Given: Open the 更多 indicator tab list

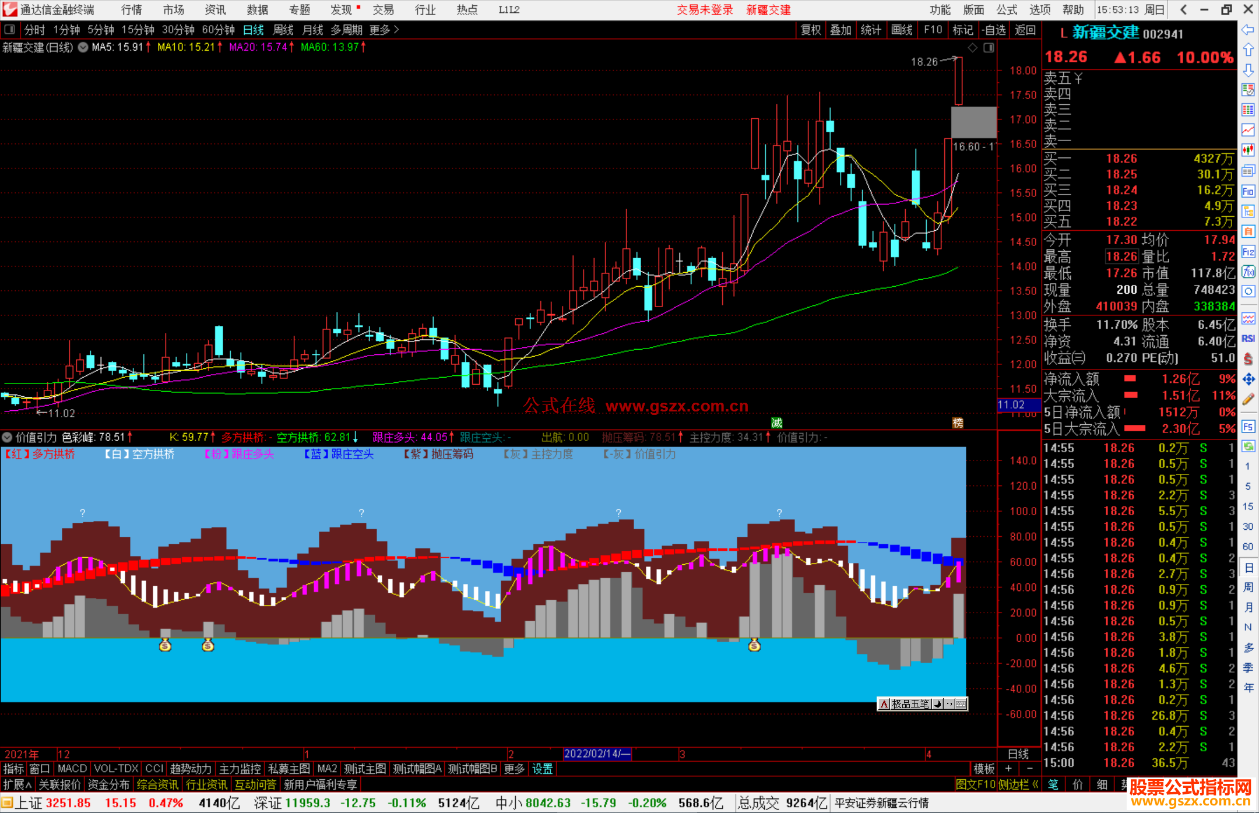Looking at the screenshot, I should pyautogui.click(x=514, y=769).
